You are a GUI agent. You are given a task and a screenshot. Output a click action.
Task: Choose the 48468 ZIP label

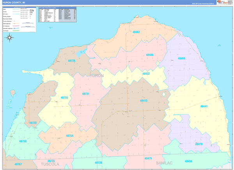point(181,58)
